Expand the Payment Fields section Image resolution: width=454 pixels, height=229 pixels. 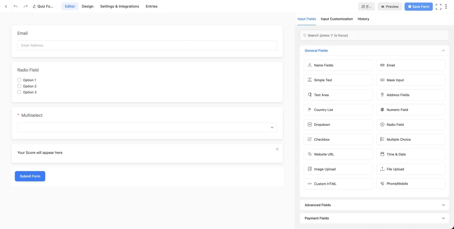pos(374,218)
